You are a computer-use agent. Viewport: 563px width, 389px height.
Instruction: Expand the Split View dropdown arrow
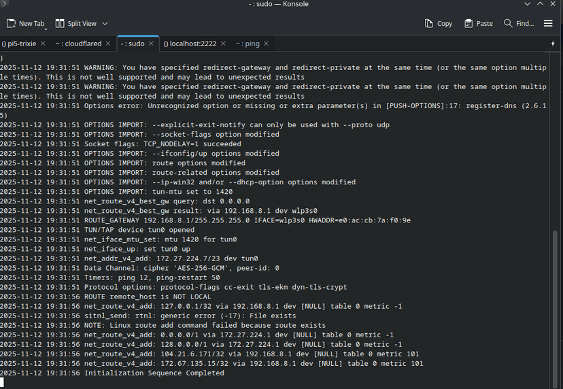point(105,23)
